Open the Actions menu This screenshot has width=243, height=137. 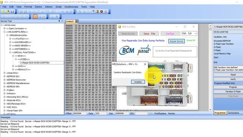[x=49, y=7]
